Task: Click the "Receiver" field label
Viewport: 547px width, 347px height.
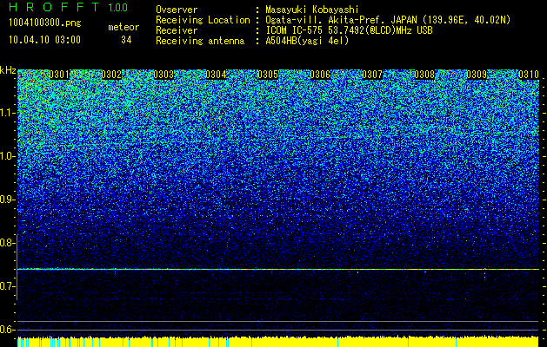Action: point(177,30)
